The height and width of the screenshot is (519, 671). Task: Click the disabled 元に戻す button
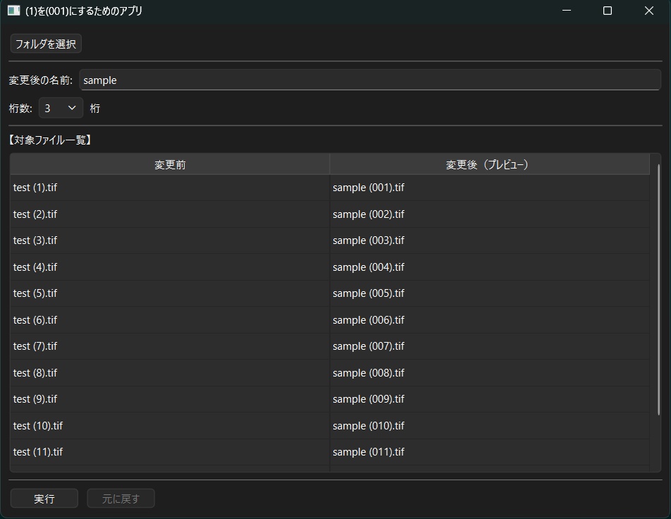pos(121,499)
